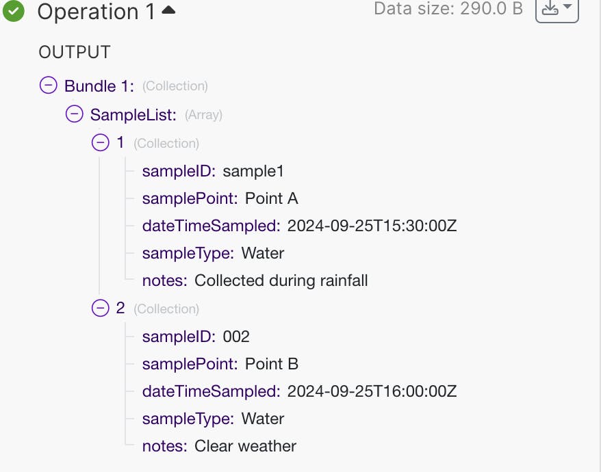
Task: Select the sampleID value 002
Action: (236, 336)
